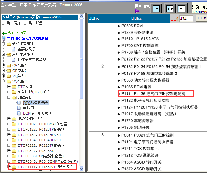Expand the QR类型1 folder
The image size is (207, 173).
click(x=4, y=65)
